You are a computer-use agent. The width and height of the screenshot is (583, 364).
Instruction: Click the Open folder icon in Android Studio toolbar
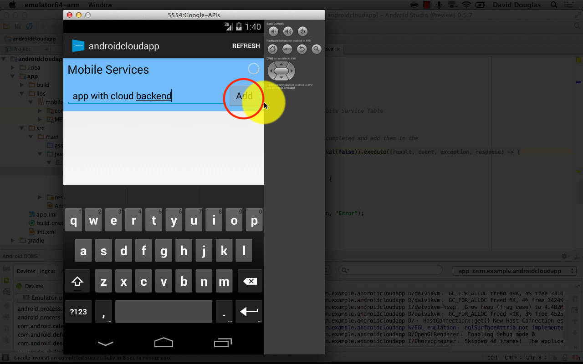(x=6, y=27)
